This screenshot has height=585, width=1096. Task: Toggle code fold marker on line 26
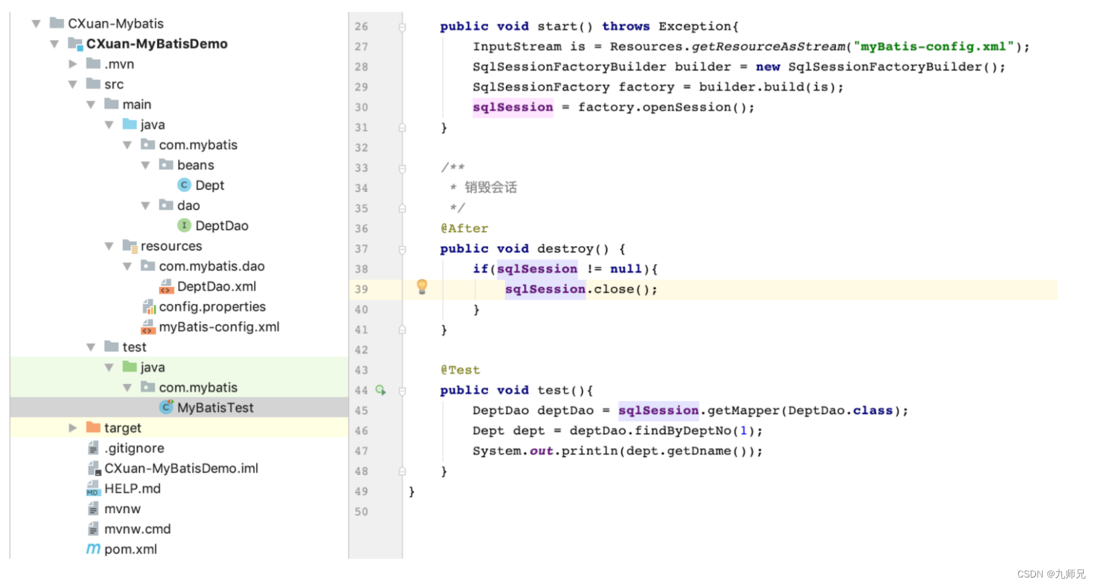[402, 27]
